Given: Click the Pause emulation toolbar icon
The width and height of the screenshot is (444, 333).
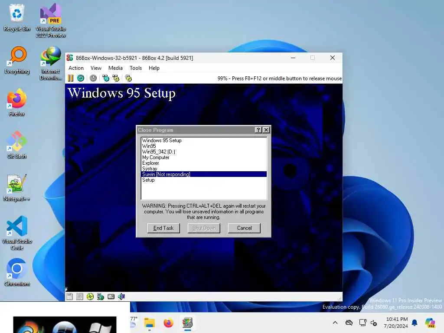Looking at the screenshot, I should tap(71, 78).
